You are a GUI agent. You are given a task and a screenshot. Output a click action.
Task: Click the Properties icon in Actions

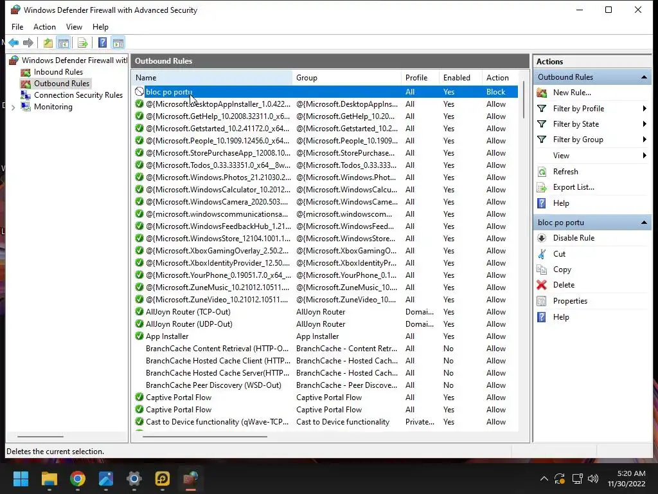tap(542, 301)
